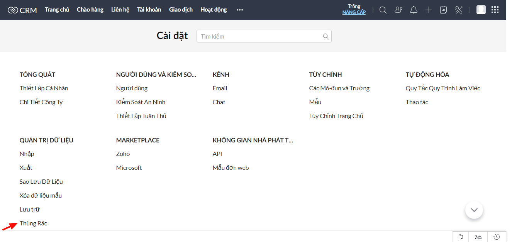Open Các Mô-đun và Trường settings
Screen dimensions: 512x242
(339, 88)
